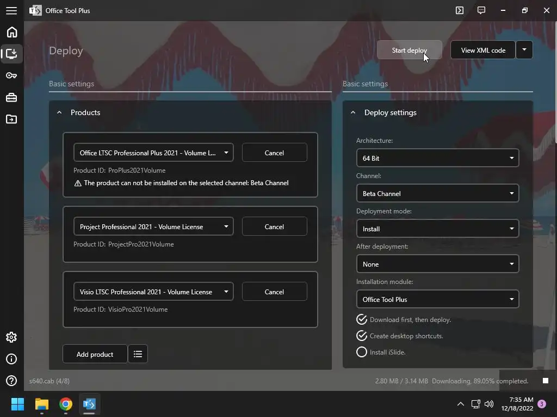Click the Deploy page heading
557x417 pixels.
pos(66,50)
